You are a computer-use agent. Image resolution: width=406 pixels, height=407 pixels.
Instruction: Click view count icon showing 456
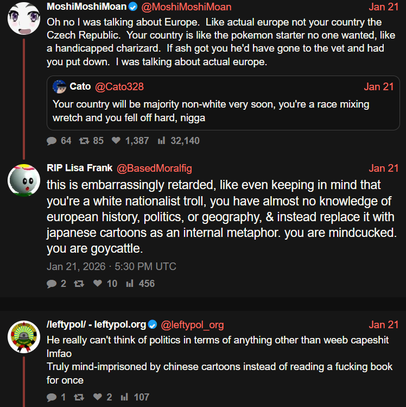click(130, 284)
